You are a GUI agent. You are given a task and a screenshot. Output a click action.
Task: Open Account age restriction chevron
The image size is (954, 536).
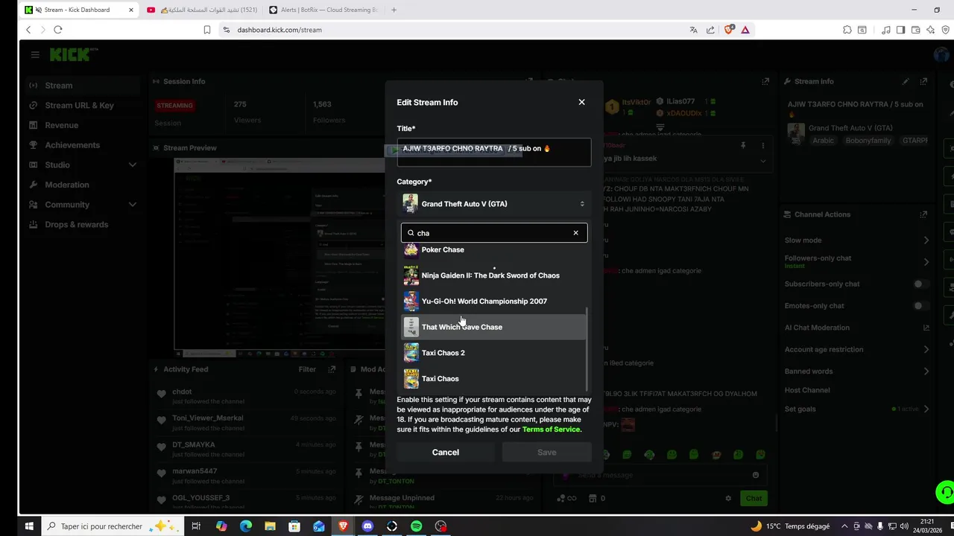point(926,349)
